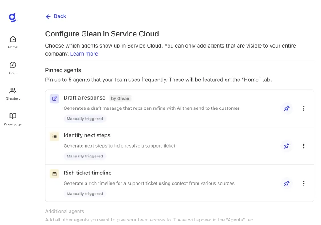Click Manually triggered tag under Draft a response
This screenshot has height=225, width=321.
(85, 119)
